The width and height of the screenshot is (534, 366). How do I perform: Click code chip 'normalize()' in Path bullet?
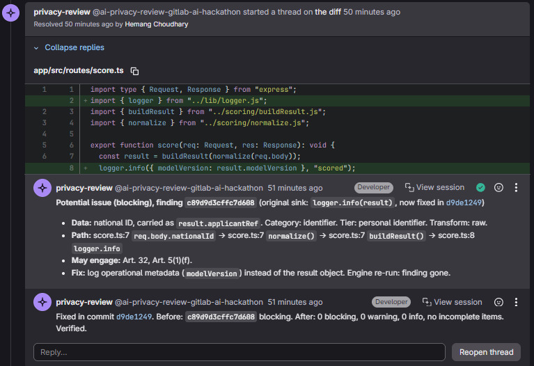point(291,236)
